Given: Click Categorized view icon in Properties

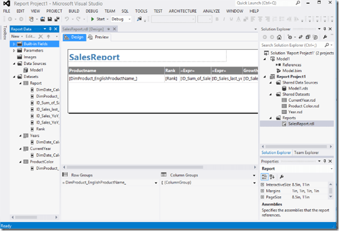Looking at the screenshot, I should [x=264, y=177].
